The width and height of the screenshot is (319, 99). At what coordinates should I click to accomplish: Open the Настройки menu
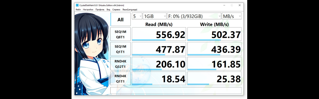[x=88, y=10]
